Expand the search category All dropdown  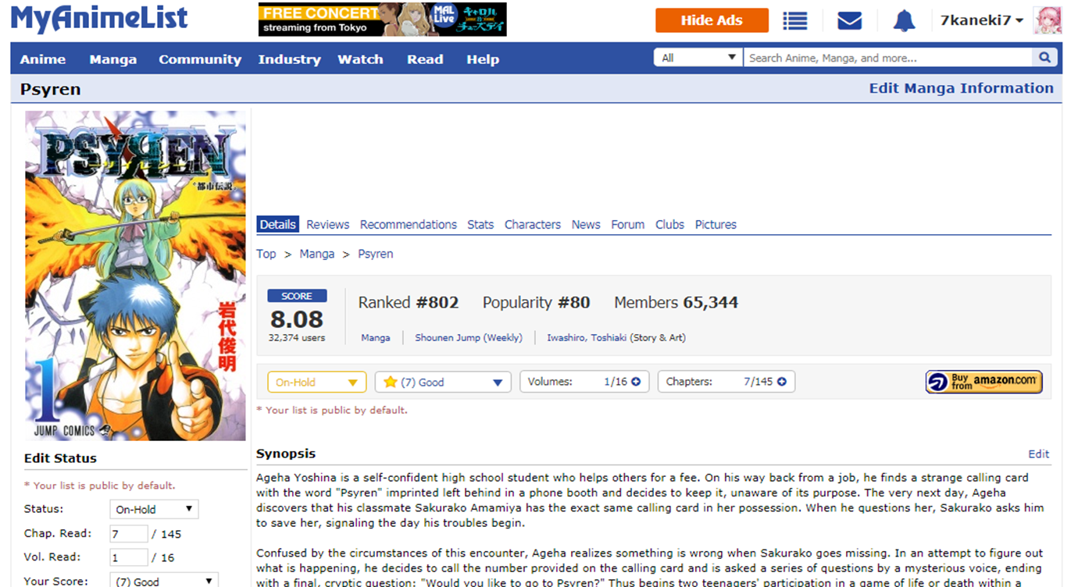[698, 58]
